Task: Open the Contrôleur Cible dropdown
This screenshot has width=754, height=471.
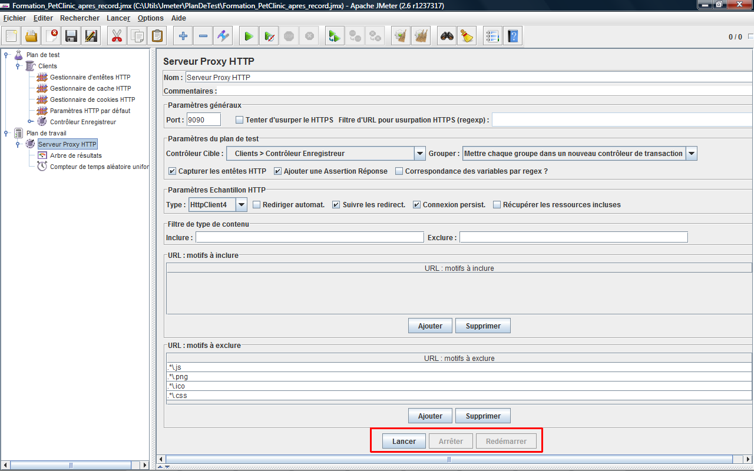Action: pos(419,154)
